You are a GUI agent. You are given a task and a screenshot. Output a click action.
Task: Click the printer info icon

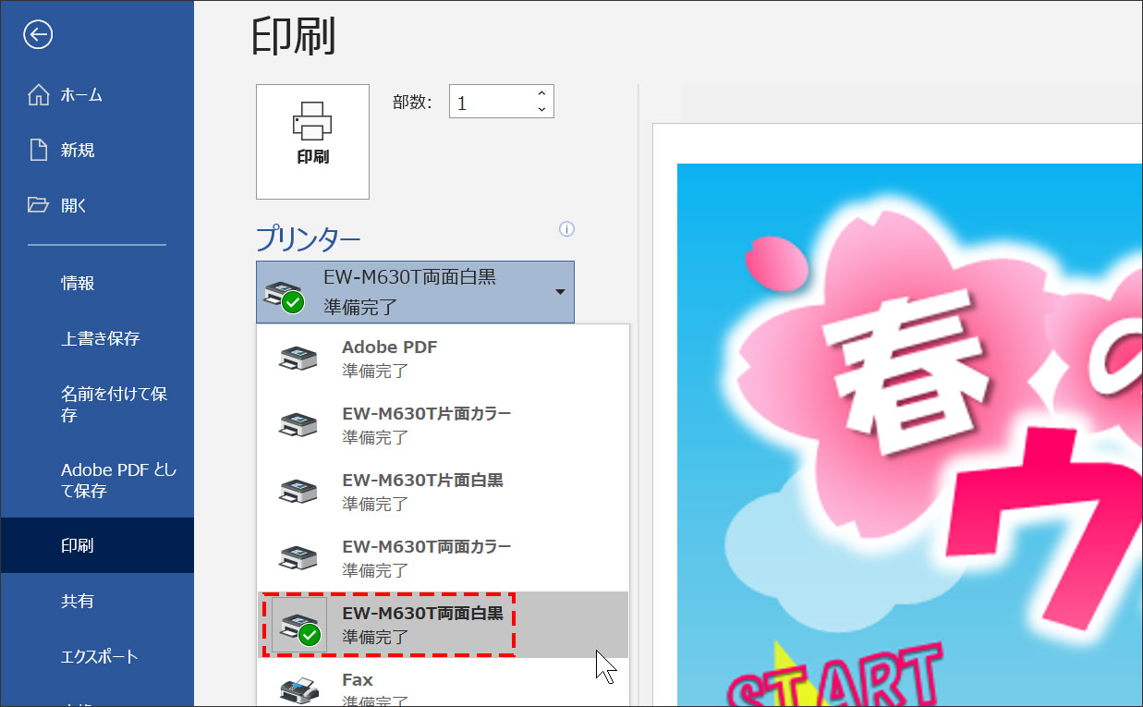pyautogui.click(x=567, y=229)
